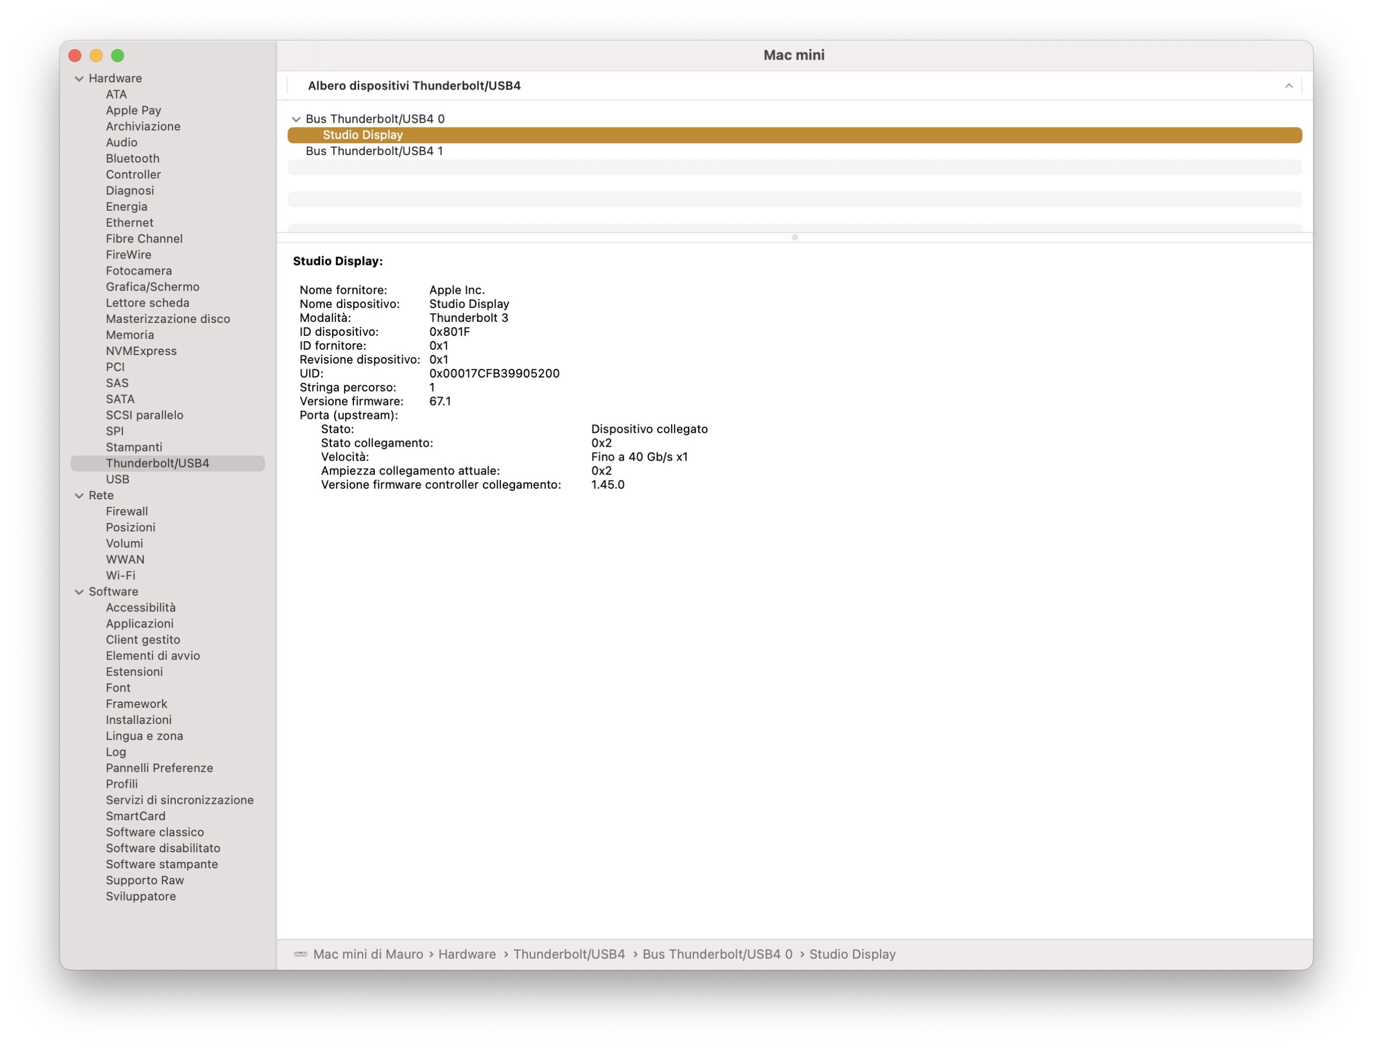Open Grafica/Schermo in the sidebar
The height and width of the screenshot is (1049, 1373).
click(x=152, y=286)
